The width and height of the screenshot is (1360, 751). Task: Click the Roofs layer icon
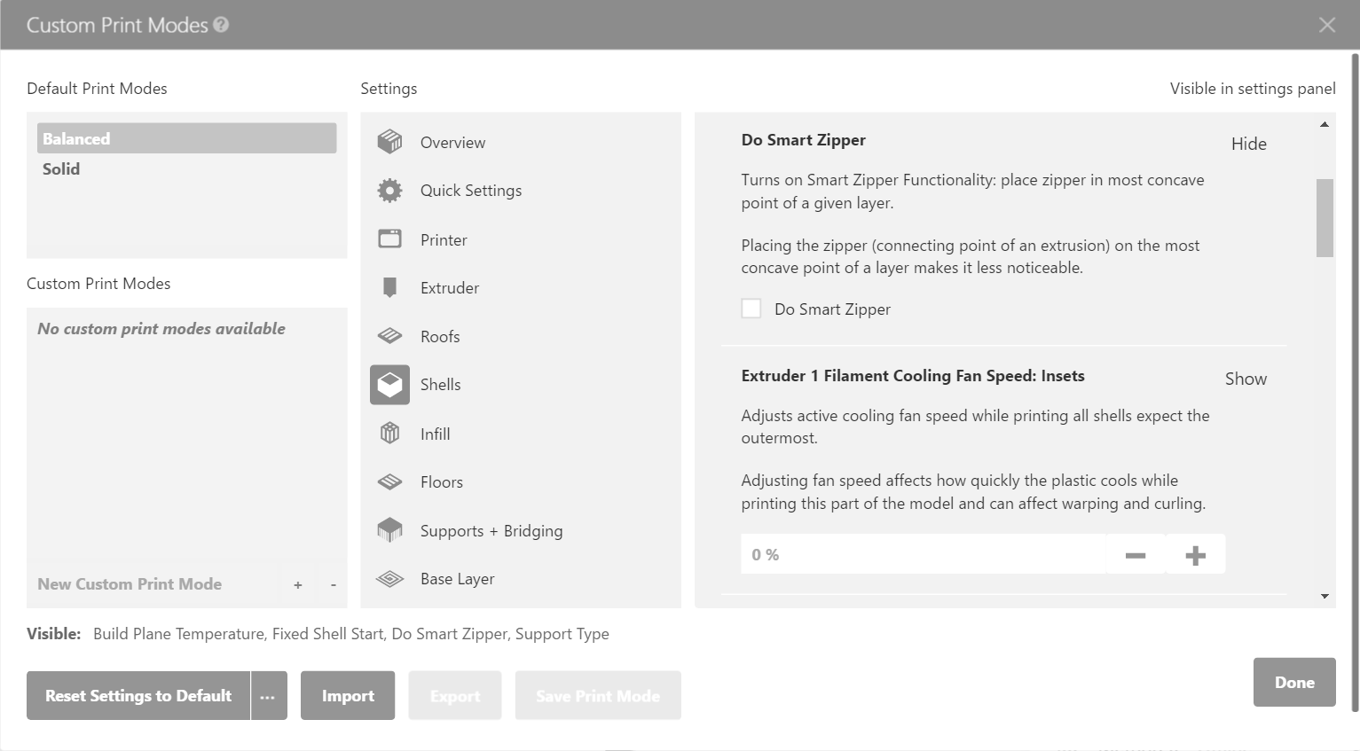coord(389,336)
